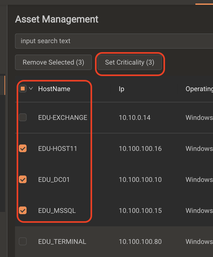Image resolution: width=213 pixels, height=257 pixels.
Task: Open selection dropdown chevron beside HostName
Action: [x=31, y=89]
